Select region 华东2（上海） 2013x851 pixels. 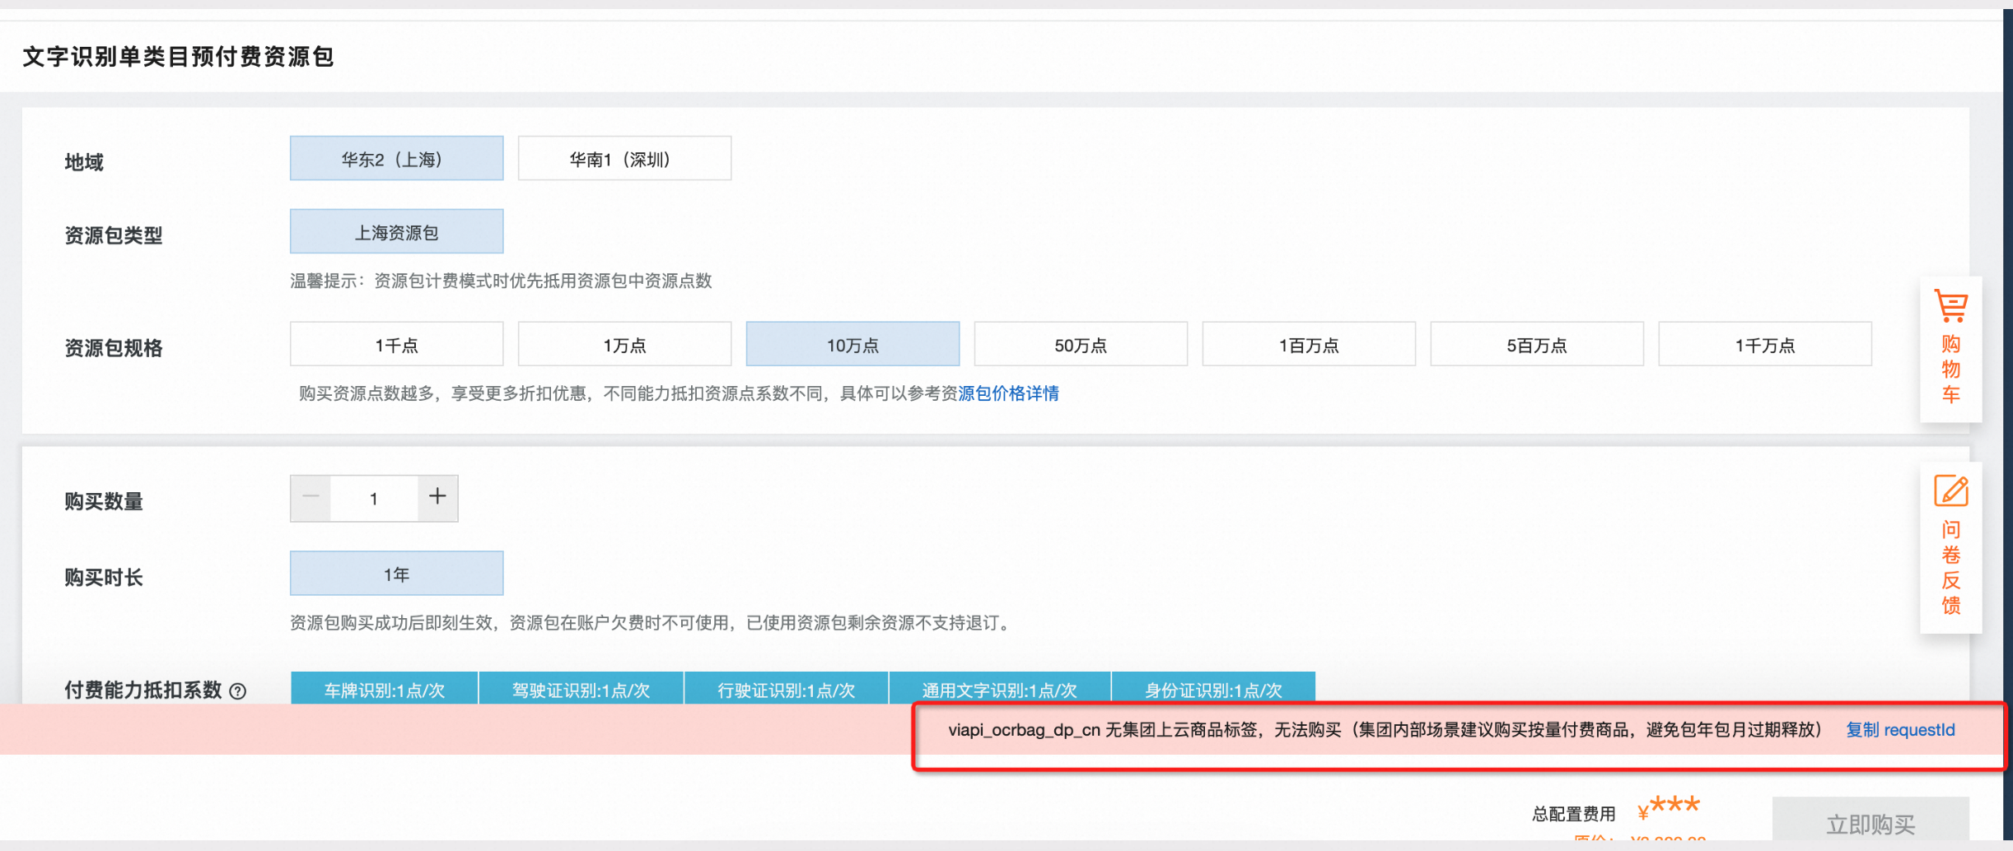[x=396, y=159]
